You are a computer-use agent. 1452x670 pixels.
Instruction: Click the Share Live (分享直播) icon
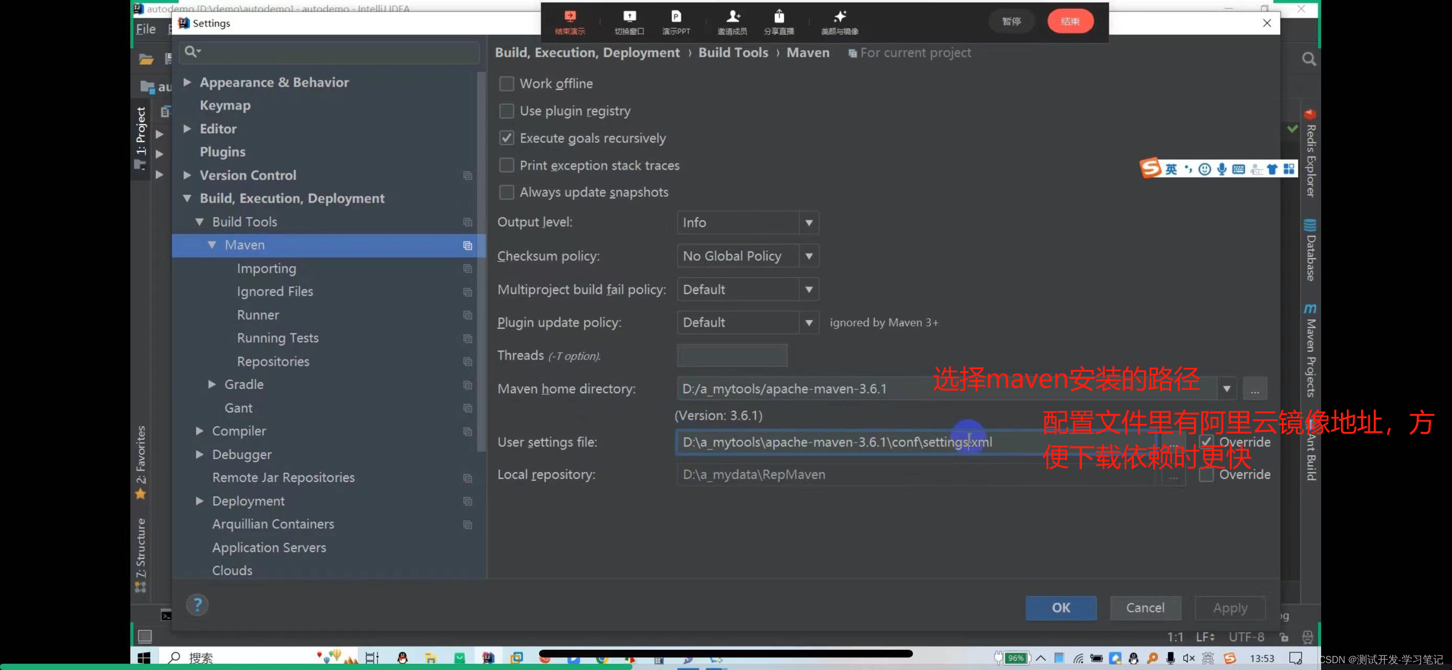(778, 21)
